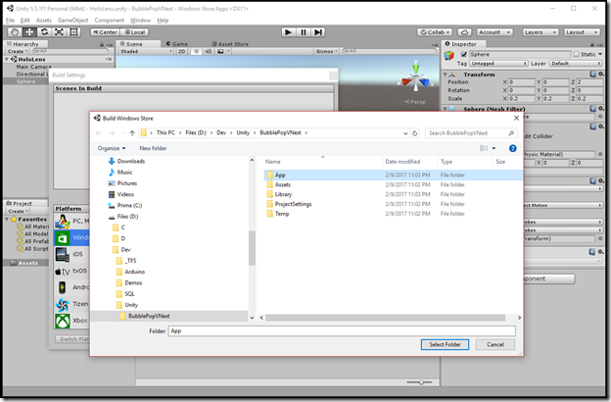Open the Tag dropdown Untagged
This screenshot has height=402, width=611.
(x=498, y=63)
